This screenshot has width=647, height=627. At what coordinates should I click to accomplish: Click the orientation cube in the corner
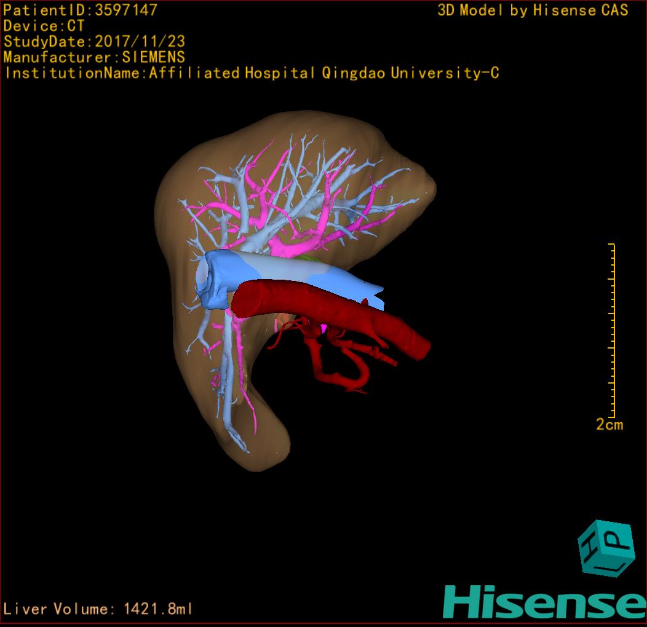pyautogui.click(x=606, y=548)
